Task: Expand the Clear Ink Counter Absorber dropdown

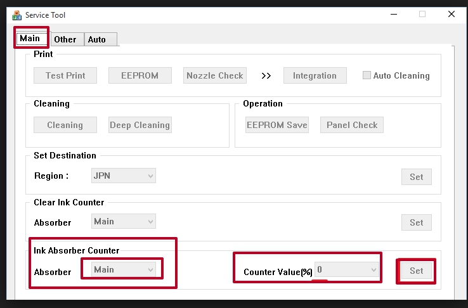Action: click(124, 221)
